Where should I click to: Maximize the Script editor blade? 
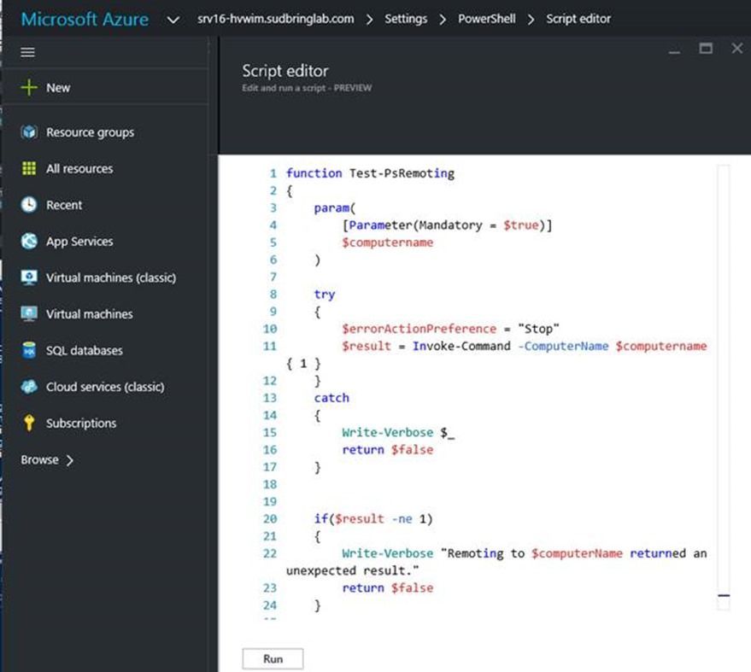click(x=706, y=49)
